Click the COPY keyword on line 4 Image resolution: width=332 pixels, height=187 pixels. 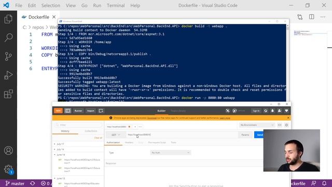pos(47,55)
